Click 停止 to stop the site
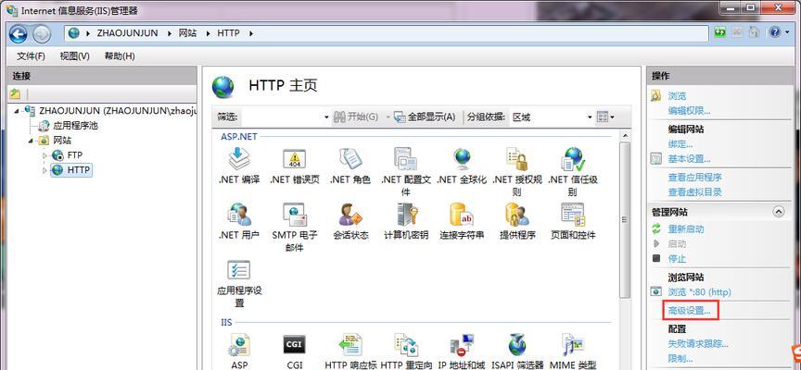This screenshot has height=370, width=801. [677, 258]
